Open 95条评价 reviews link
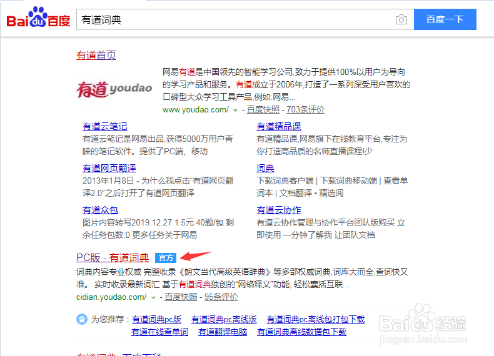This screenshot has height=356, width=494. point(221,297)
